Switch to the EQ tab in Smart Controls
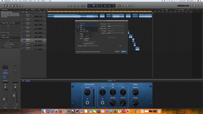Image resolution: width=203 pixels, height=114 pixels. [x=115, y=81]
